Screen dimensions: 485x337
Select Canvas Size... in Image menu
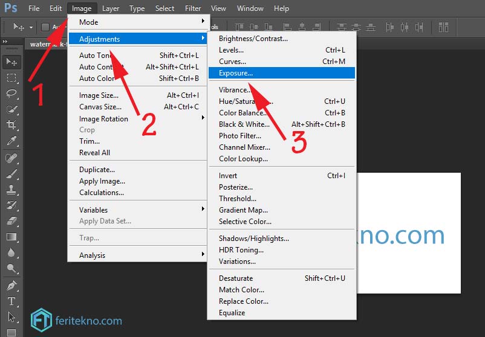[137, 106]
